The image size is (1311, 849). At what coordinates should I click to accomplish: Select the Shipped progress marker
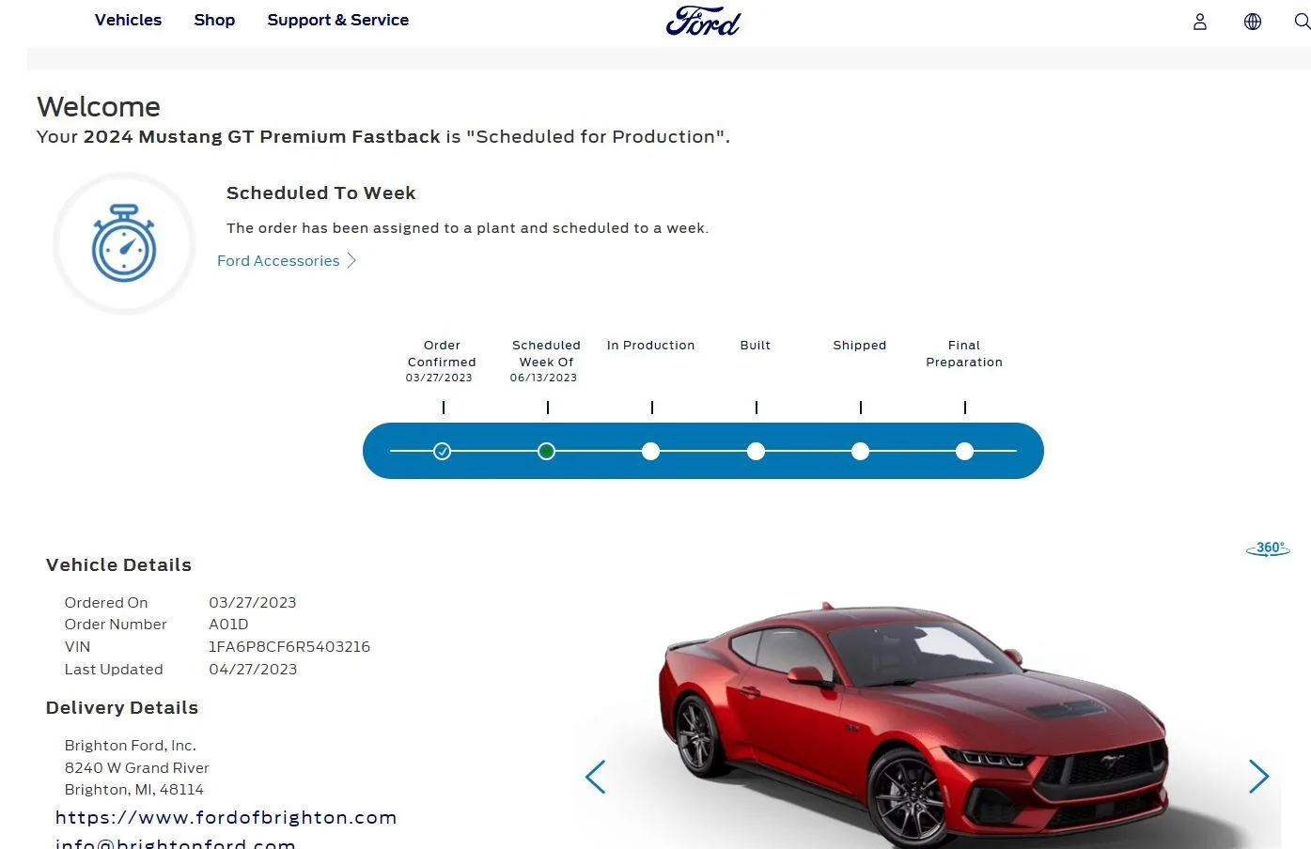click(x=860, y=452)
